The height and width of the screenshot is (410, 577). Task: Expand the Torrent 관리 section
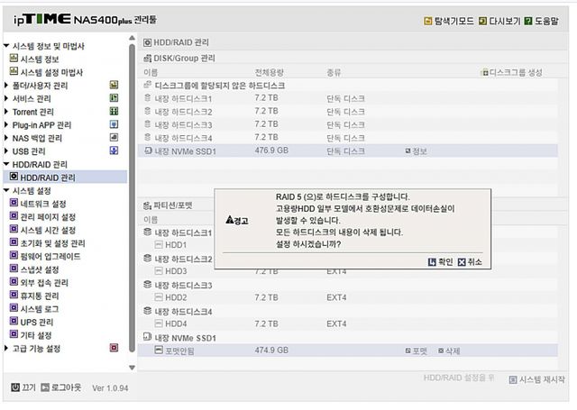7,112
